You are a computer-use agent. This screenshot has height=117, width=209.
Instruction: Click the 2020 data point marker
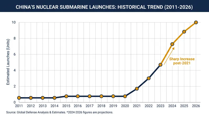125,96
